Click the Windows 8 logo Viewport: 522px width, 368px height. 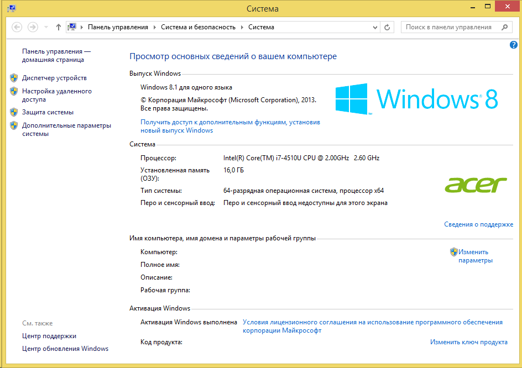click(416, 99)
